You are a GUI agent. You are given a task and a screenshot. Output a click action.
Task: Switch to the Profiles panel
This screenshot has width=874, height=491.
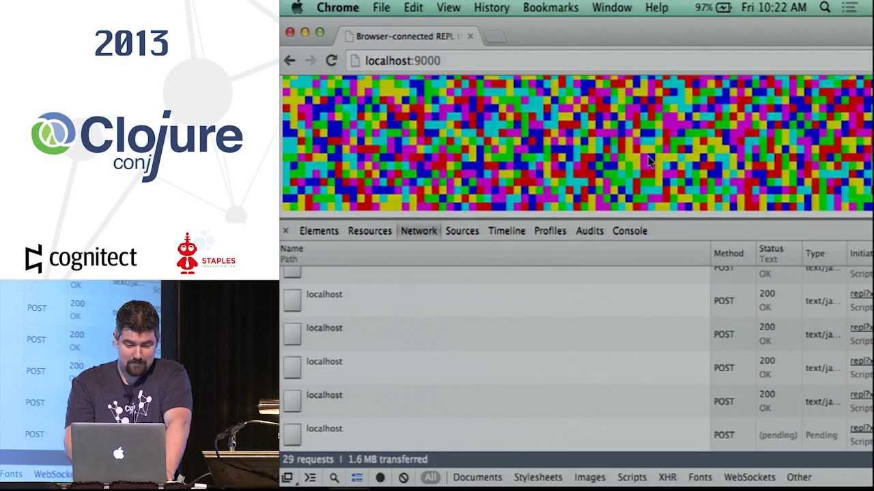point(550,230)
